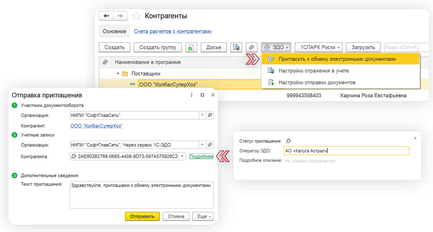Click the status icon beside Статус приглашения
This screenshot has width=433, height=232.
pos(288,141)
